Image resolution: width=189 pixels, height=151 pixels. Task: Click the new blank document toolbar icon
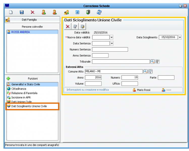11,12
